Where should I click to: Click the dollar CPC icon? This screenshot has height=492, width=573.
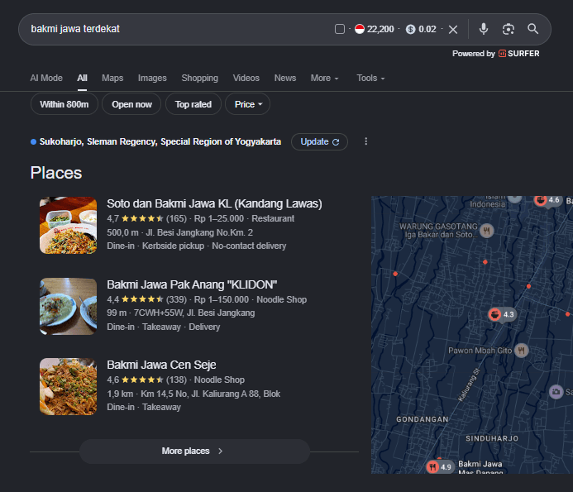410,29
